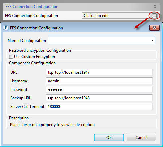Select the FES Connection Configuration header title
The image size is (163, 147).
32,7
